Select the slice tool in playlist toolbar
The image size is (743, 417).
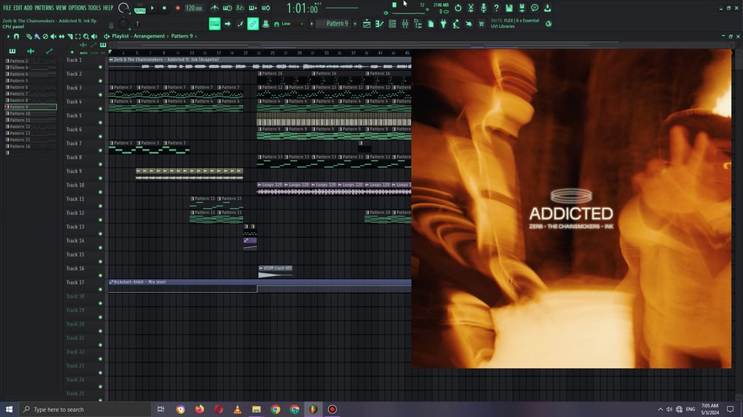pos(69,36)
